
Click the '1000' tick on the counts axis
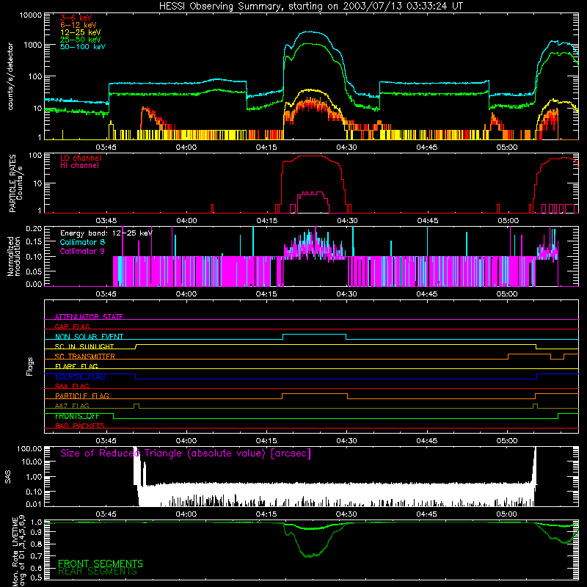[33, 45]
